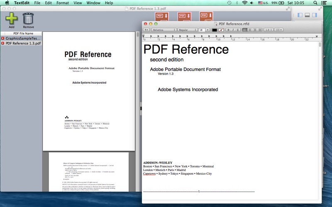Viewport: 332px width, 207px height.
Task: Open the Wi-Fi status menu
Action: click(244, 3)
